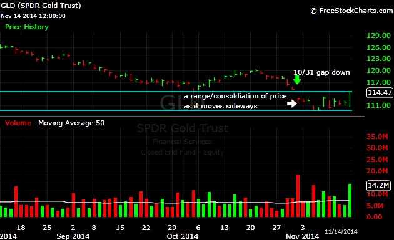
Task: Click the 2 date tick above Sep 2014
Action: pos(73,228)
